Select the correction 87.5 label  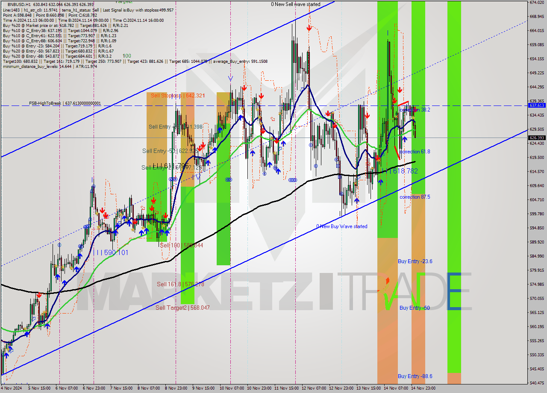415,197
